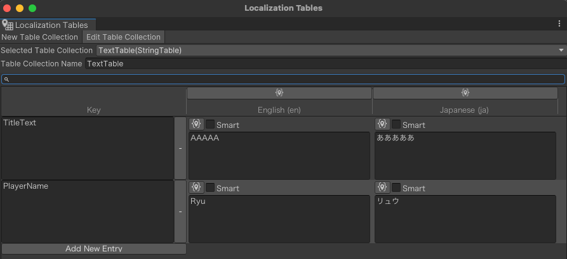This screenshot has width=567, height=259.
Task: Click English column header metadata icon
Action: (x=279, y=93)
